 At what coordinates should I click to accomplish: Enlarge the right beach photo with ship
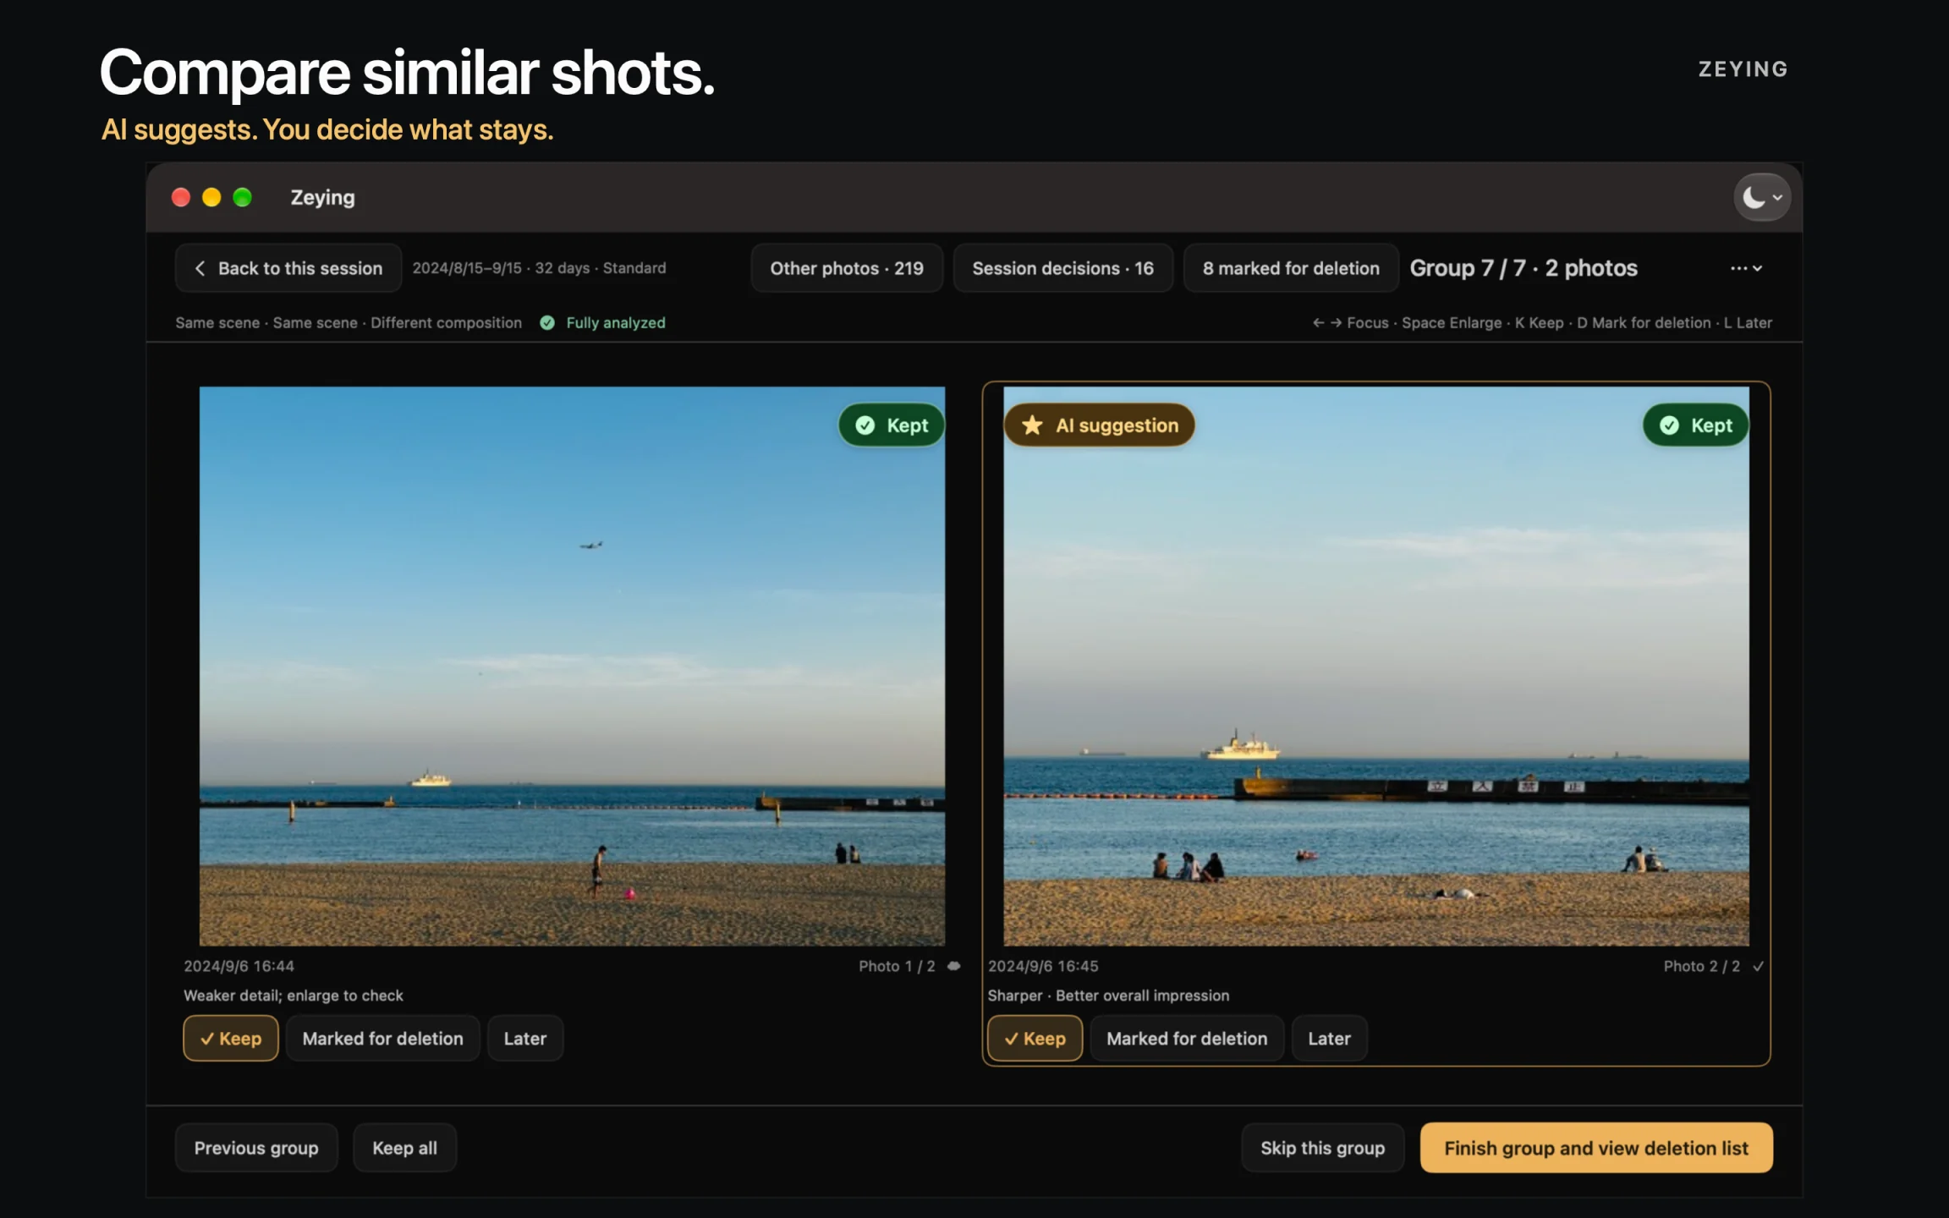coord(1376,666)
